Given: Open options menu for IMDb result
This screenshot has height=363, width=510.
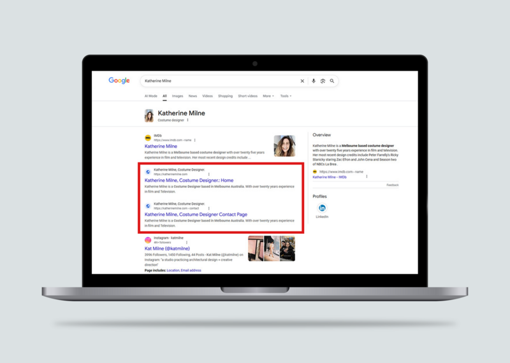Looking at the screenshot, I should point(195,140).
